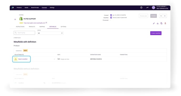181x96 pixels.
Task: Duplicate the channel with copy icon
Action: 161,23
